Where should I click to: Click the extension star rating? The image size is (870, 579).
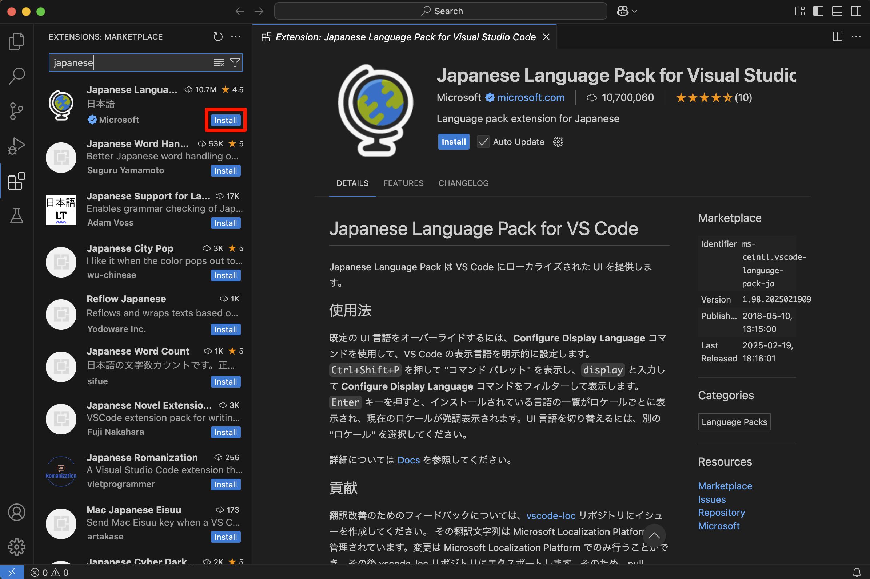point(714,97)
